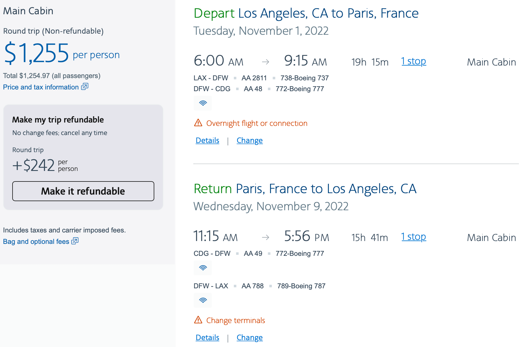View the 1 stop info for the return flight
The image size is (519, 347).
click(x=413, y=237)
